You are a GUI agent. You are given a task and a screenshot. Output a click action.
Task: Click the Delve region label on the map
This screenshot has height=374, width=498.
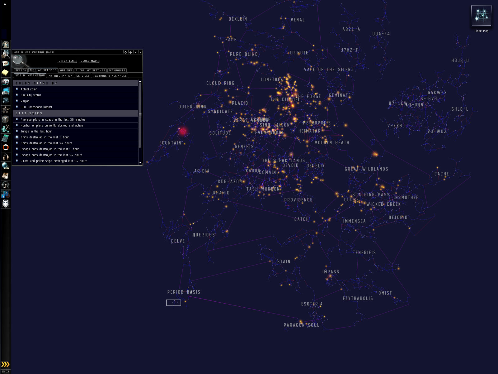point(178,241)
